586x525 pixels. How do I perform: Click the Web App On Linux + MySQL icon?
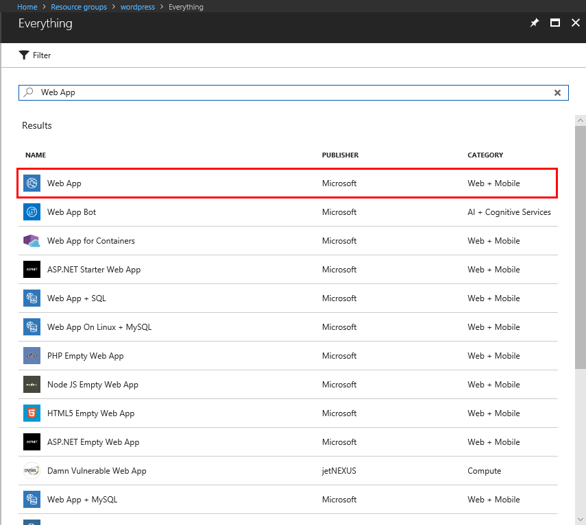pos(32,327)
